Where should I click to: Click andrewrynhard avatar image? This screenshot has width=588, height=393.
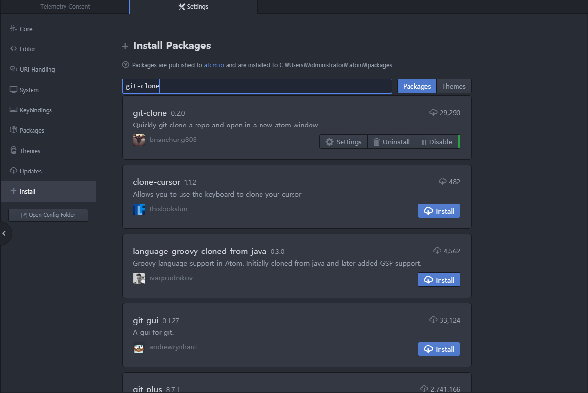(139, 348)
